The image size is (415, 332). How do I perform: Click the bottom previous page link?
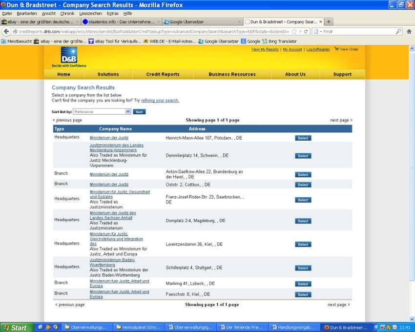pos(70,305)
